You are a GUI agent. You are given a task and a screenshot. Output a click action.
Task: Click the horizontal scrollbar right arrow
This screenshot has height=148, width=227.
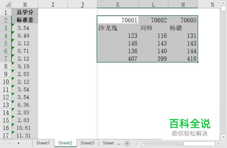pyautogui.click(x=218, y=143)
